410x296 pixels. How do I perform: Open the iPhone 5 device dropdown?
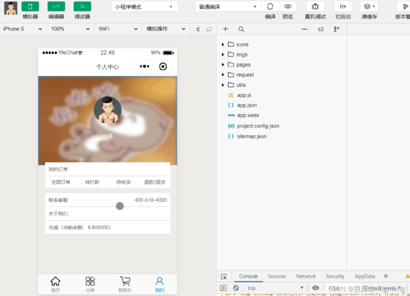pos(23,29)
